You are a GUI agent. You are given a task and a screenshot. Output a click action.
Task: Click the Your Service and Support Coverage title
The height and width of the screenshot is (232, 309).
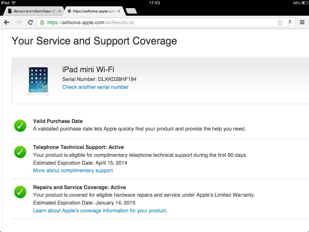click(94, 41)
